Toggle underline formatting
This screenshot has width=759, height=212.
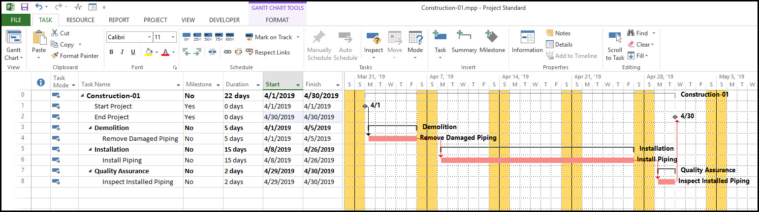pos(133,52)
